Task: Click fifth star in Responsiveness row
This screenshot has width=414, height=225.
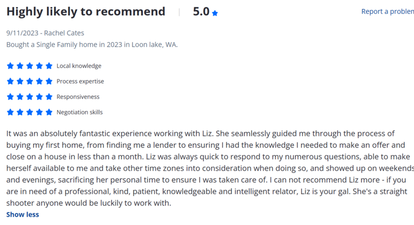Action: coord(49,97)
